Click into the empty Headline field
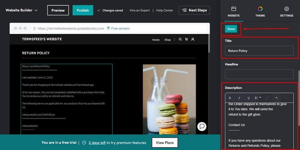This screenshot has width=300, height=150. [x=259, y=74]
